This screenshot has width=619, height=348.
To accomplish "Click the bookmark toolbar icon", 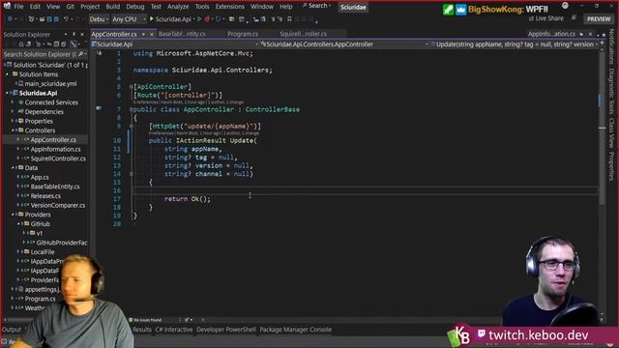I will tap(289, 19).
